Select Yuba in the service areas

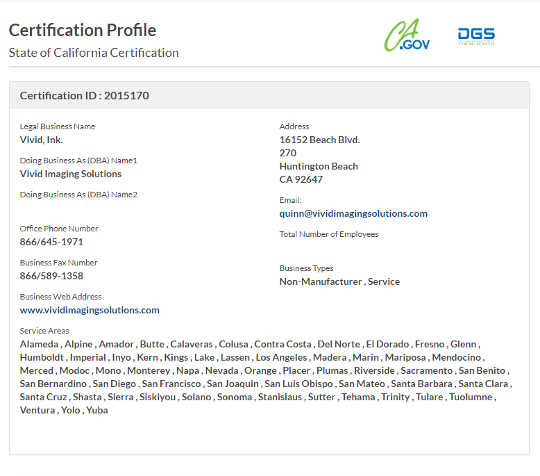(97, 411)
